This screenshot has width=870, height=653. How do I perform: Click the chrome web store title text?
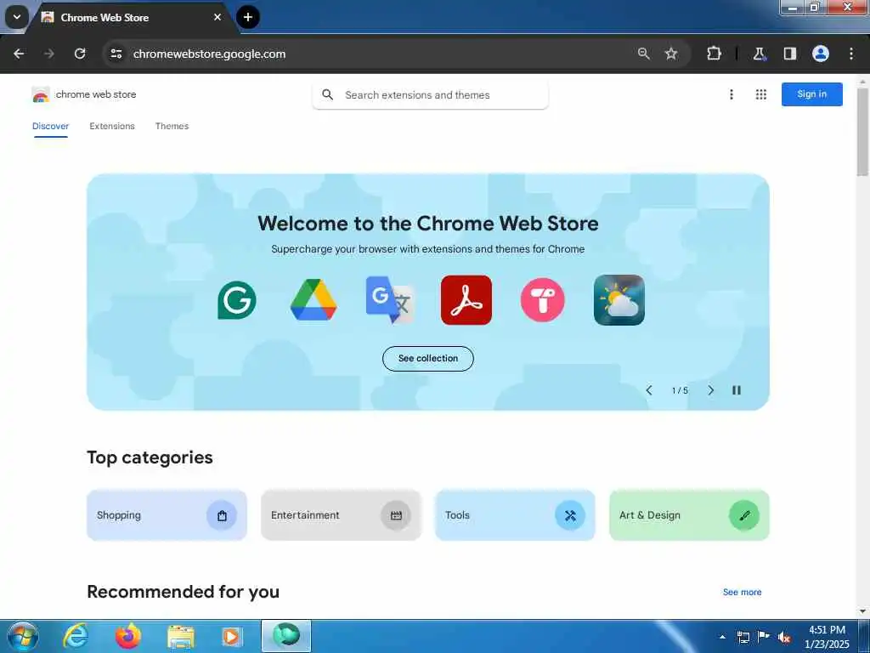pos(96,94)
